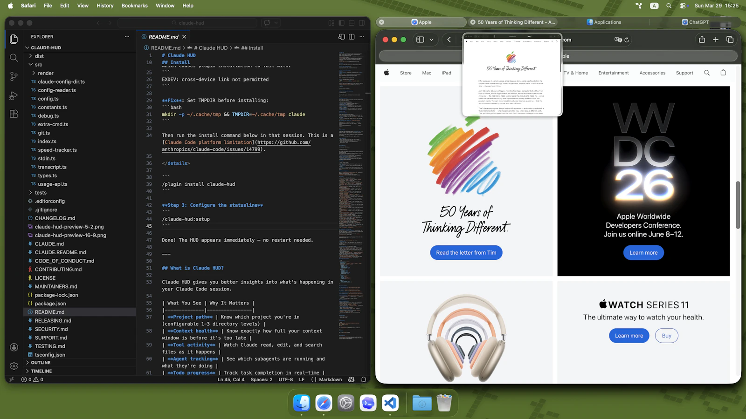Open Markdown preview to the side
Image resolution: width=746 pixels, height=419 pixels.
point(342,37)
